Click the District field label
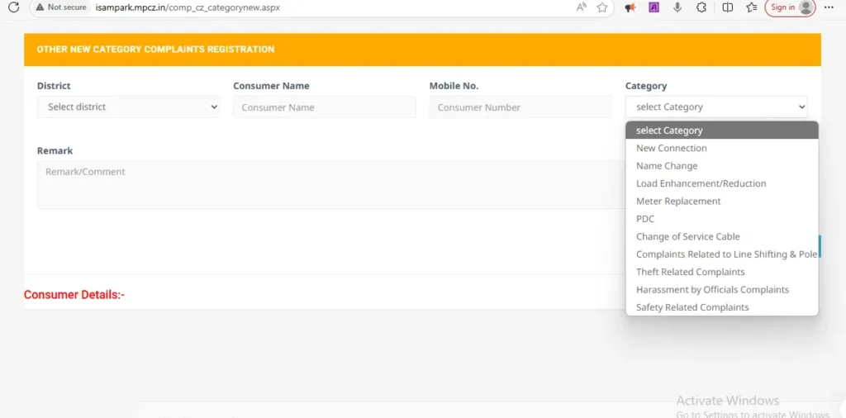This screenshot has height=418, width=846. [54, 86]
